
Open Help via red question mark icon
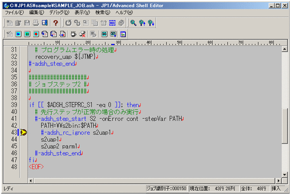(x=56, y=23)
